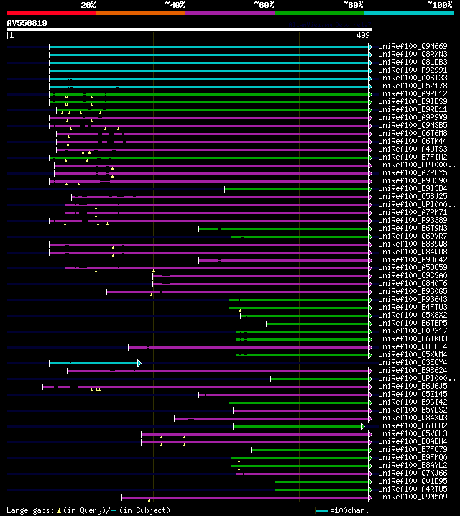The height and width of the screenshot is (516, 460).
Task: Select the UniRef100_C5Z145 label
Action: coord(413,394)
